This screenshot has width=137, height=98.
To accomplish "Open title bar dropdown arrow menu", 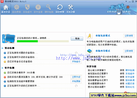I will point(126,1).
